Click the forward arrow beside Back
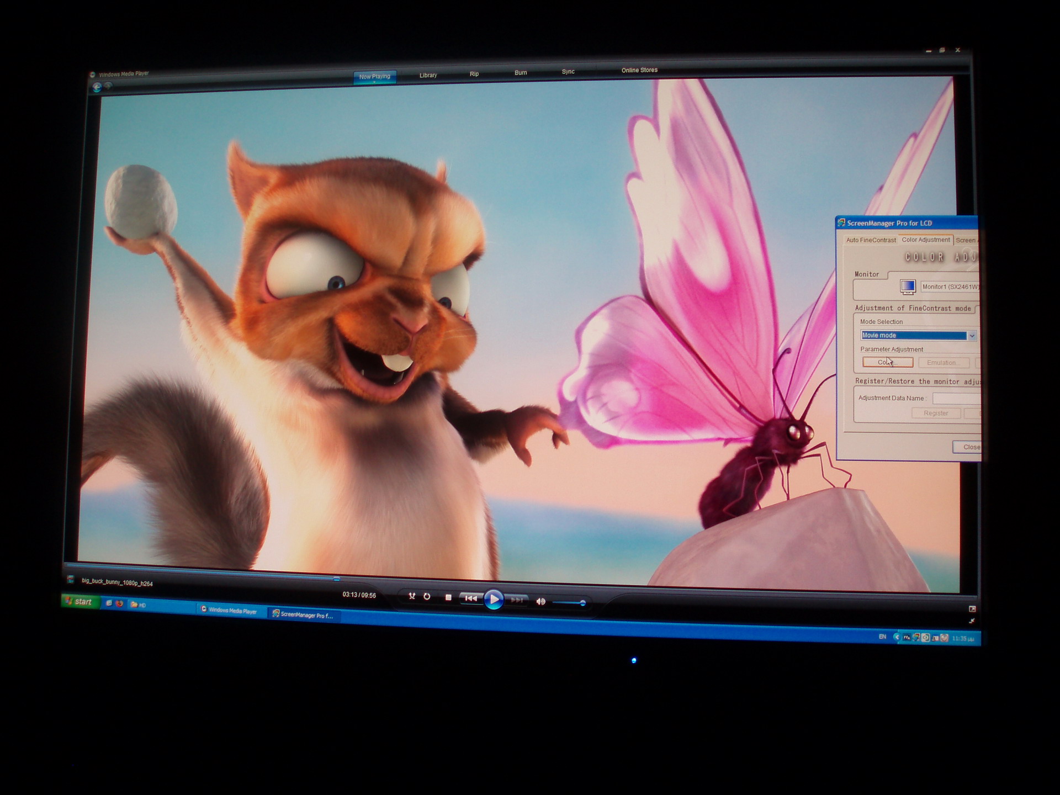The width and height of the screenshot is (1060, 795). (x=108, y=86)
